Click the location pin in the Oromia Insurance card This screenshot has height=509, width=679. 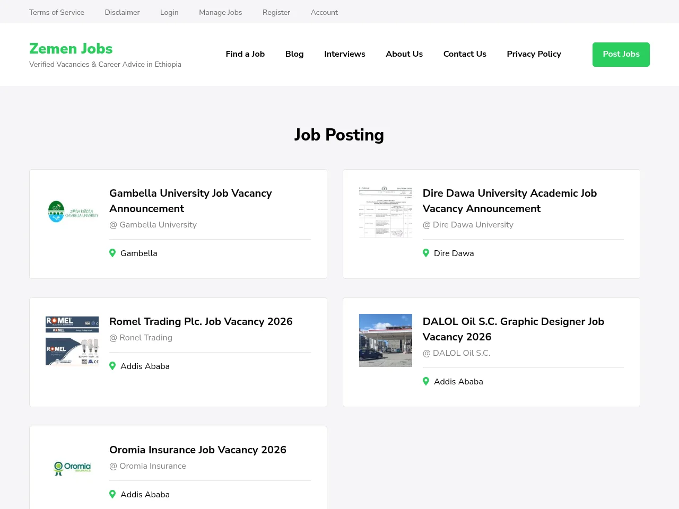point(112,494)
